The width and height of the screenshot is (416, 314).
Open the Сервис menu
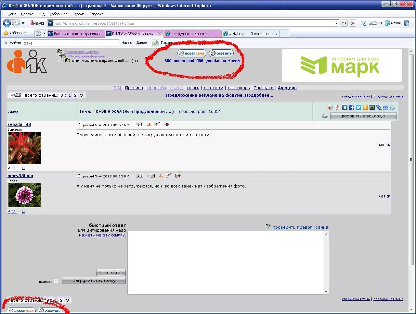click(x=78, y=14)
